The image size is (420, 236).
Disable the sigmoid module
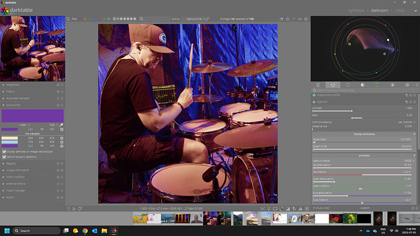(x=314, y=102)
